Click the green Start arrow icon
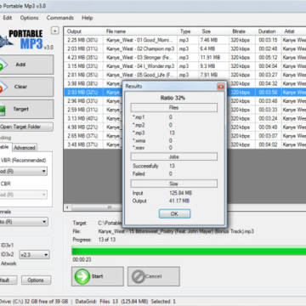This screenshot has width=306, height=306. tap(82, 276)
